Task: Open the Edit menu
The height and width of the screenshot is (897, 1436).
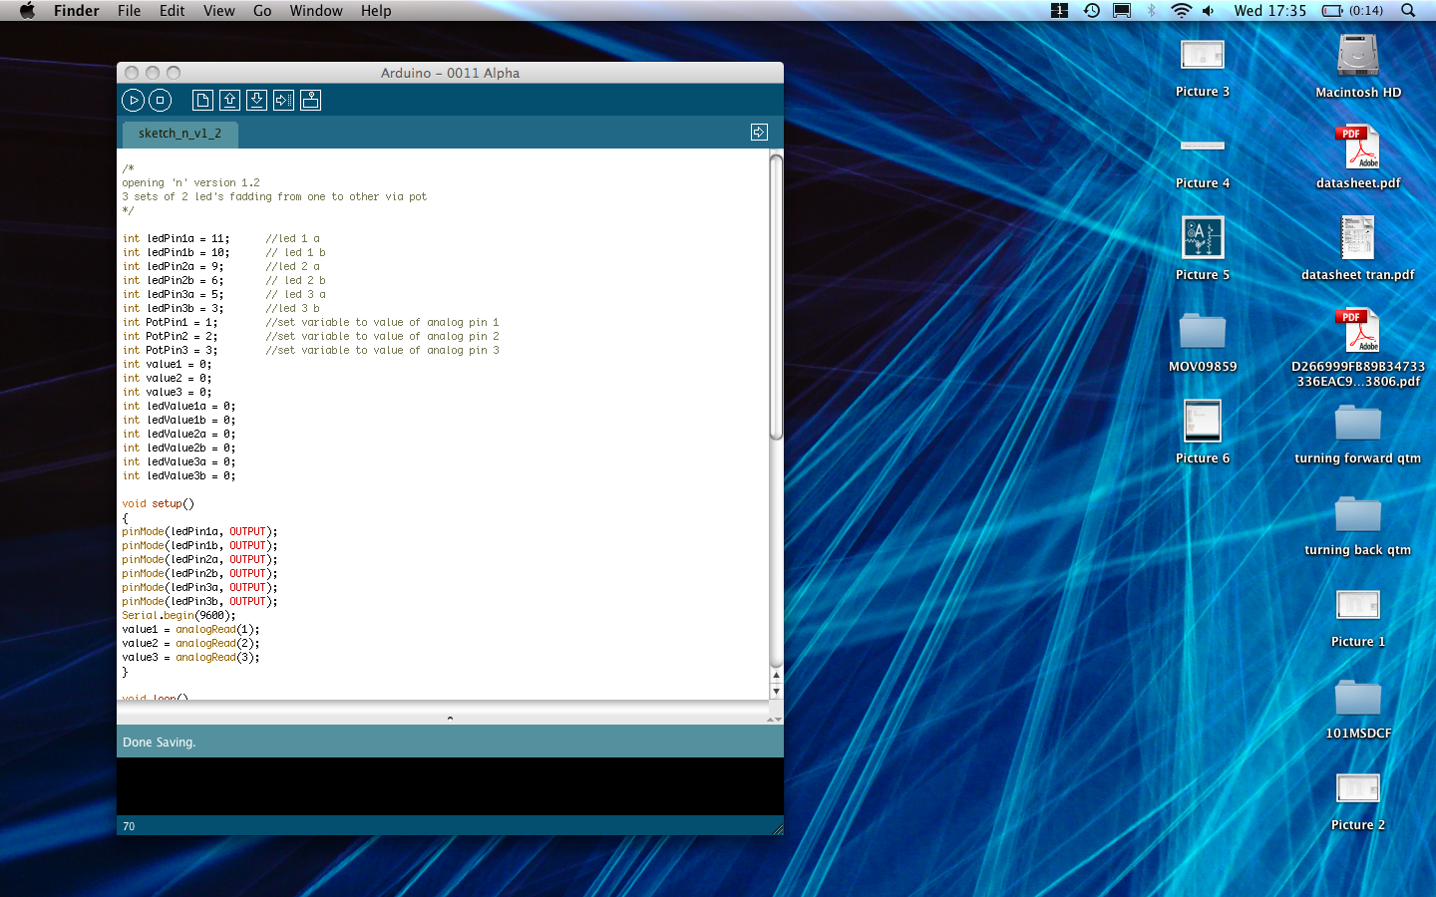Action: tap(173, 11)
